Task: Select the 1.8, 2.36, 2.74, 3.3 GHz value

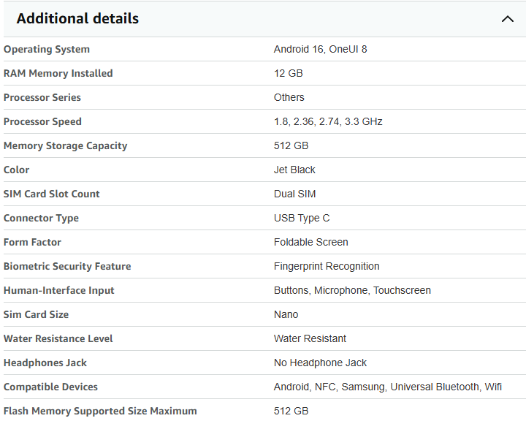Action: [x=328, y=121]
